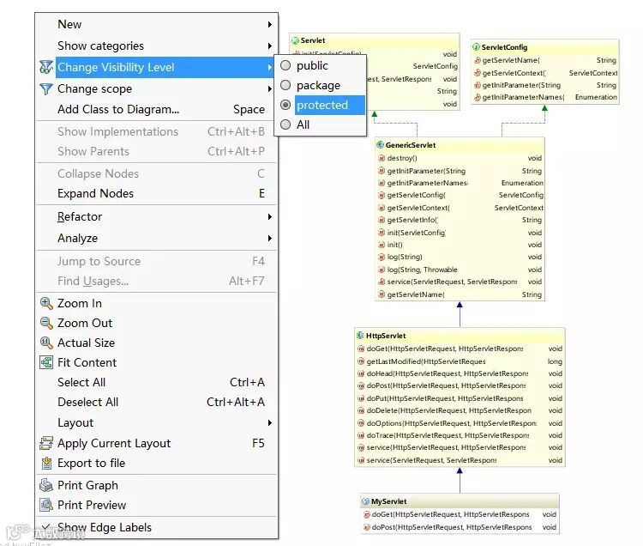
Task: Click the inheritance arrow from MyServlet to HttpServlet
Action: point(460,480)
